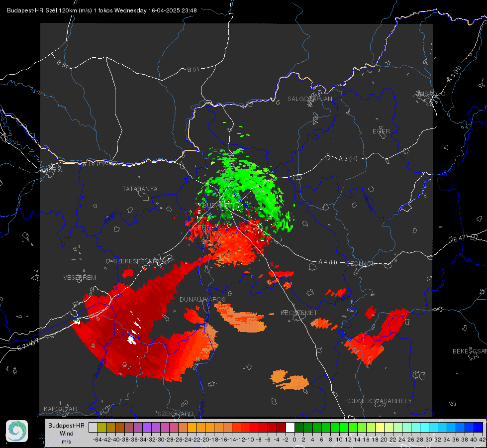This screenshot has height=448, width=487.
Task: Click the legend value '0'
Action: (x=294, y=440)
